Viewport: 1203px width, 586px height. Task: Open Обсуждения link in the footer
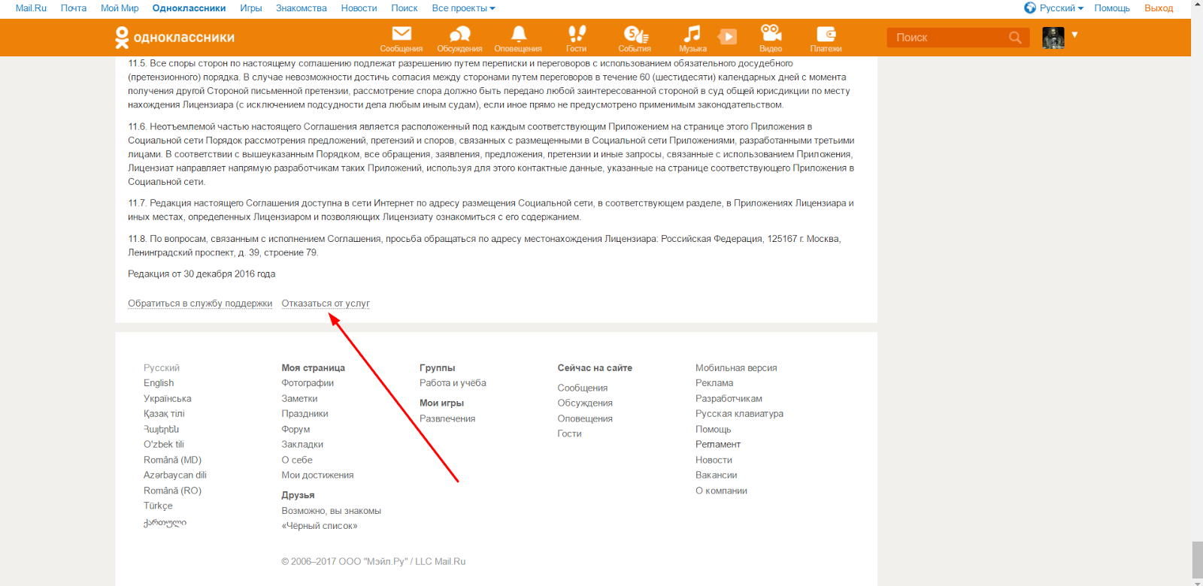[x=585, y=403]
